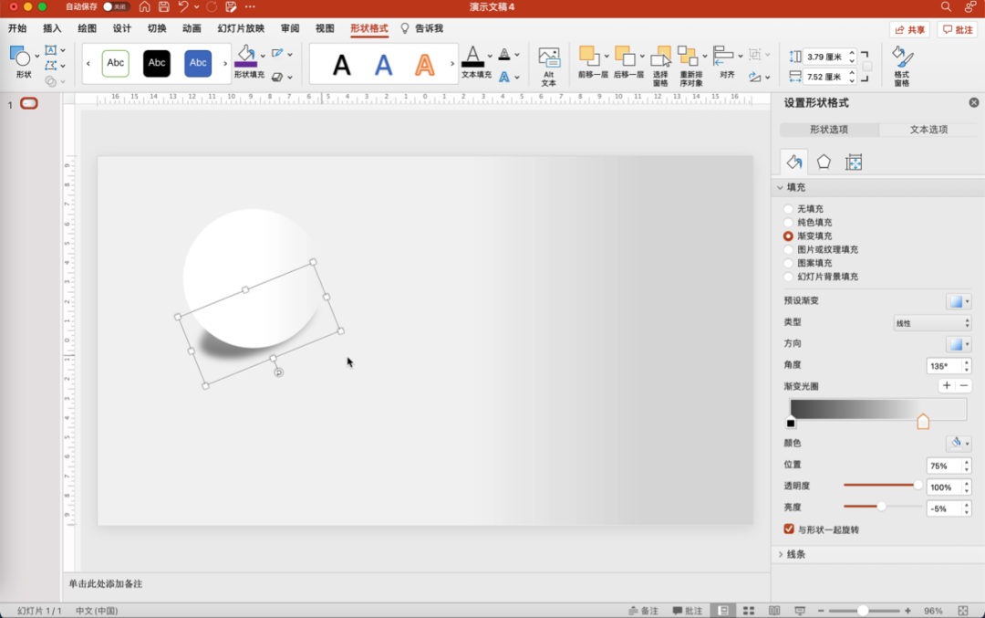Open the 文本选项 tab in format panel
The image size is (985, 618).
928,130
